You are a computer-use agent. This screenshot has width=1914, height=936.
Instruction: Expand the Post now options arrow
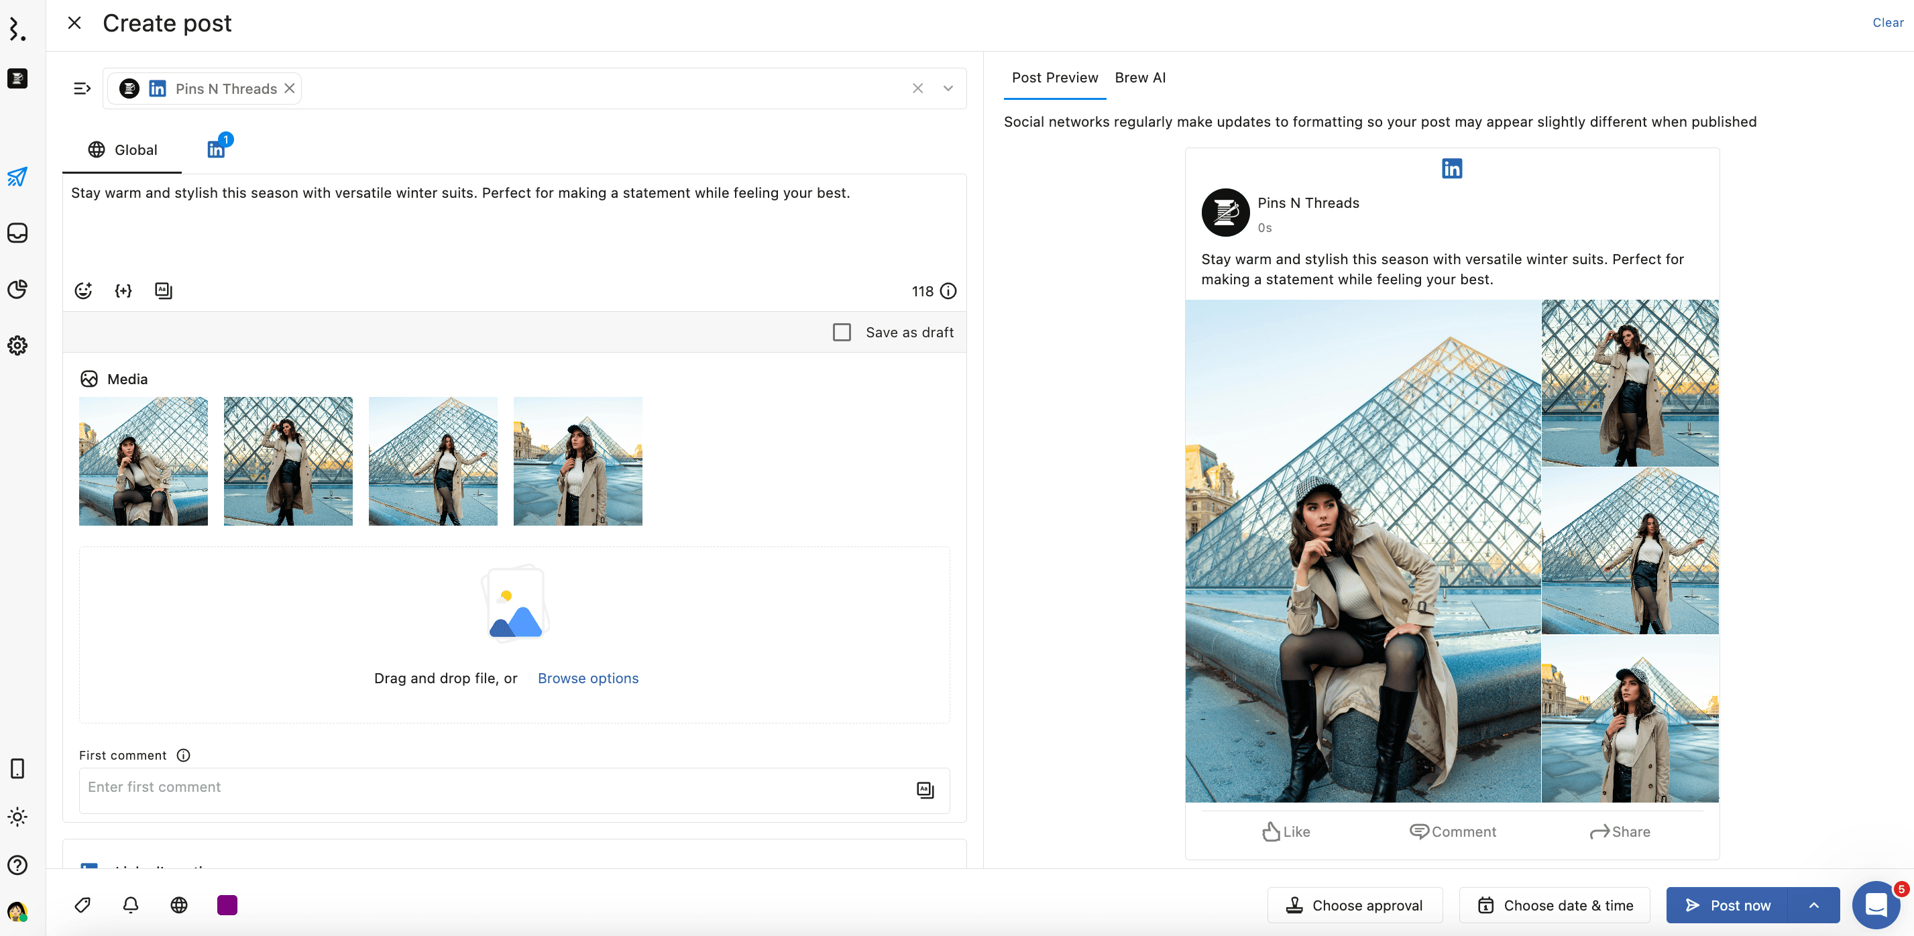click(1813, 904)
